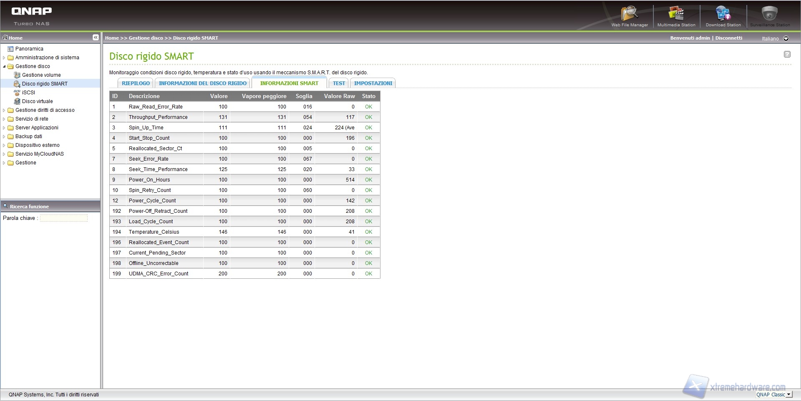This screenshot has width=801, height=401.
Task: Click the Home breadcrumb link
Action: coord(112,38)
